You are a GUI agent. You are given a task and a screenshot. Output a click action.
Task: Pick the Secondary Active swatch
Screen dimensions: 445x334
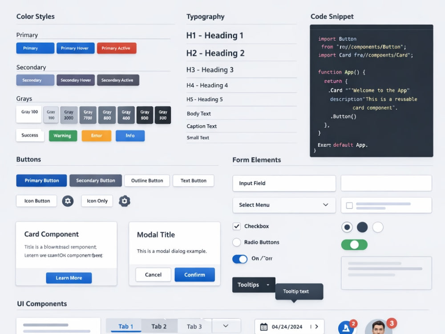click(x=118, y=80)
